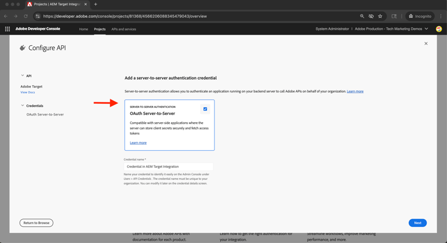Go to the Home tab
The image size is (447, 243).
[83, 29]
